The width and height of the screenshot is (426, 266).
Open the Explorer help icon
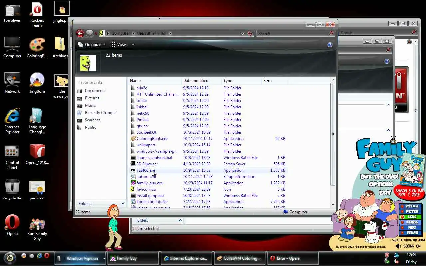click(330, 45)
